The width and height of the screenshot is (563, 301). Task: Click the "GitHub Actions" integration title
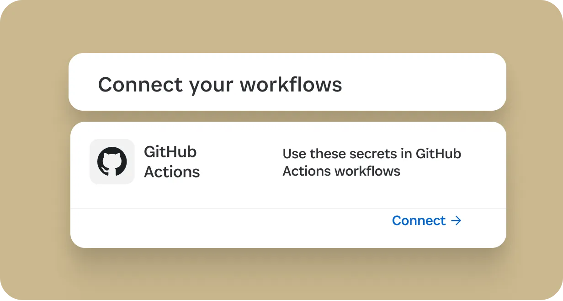172,161
